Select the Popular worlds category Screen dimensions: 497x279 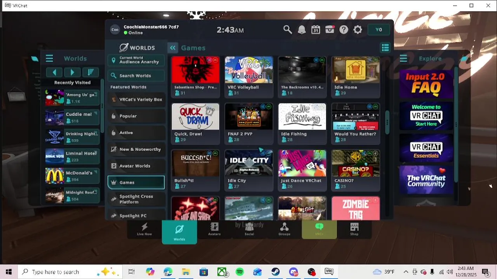pyautogui.click(x=136, y=116)
